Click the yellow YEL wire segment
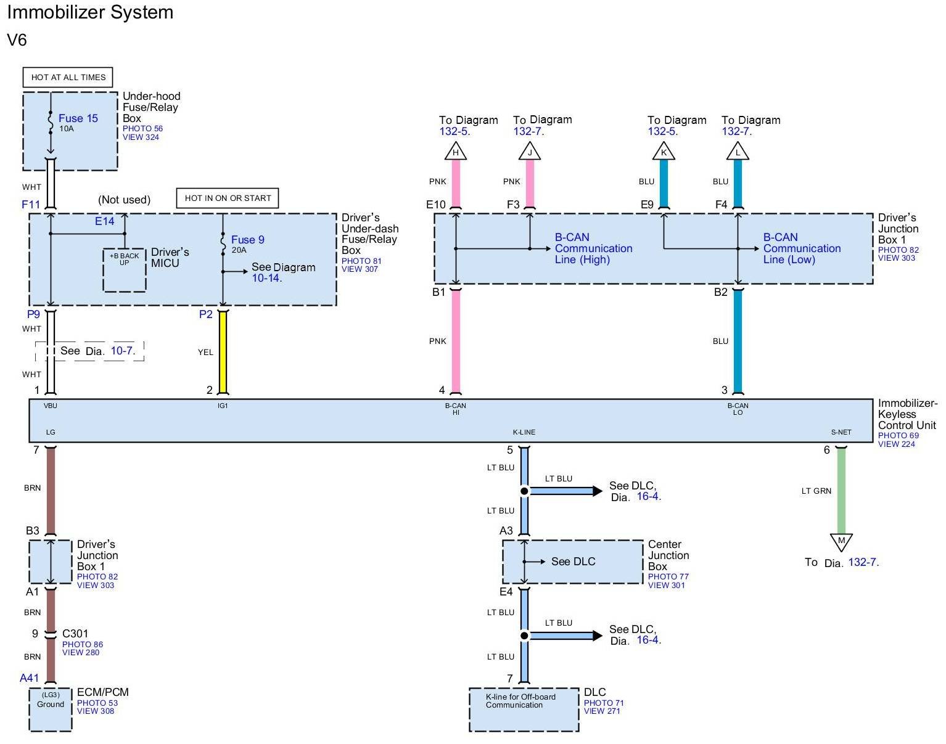 (223, 351)
